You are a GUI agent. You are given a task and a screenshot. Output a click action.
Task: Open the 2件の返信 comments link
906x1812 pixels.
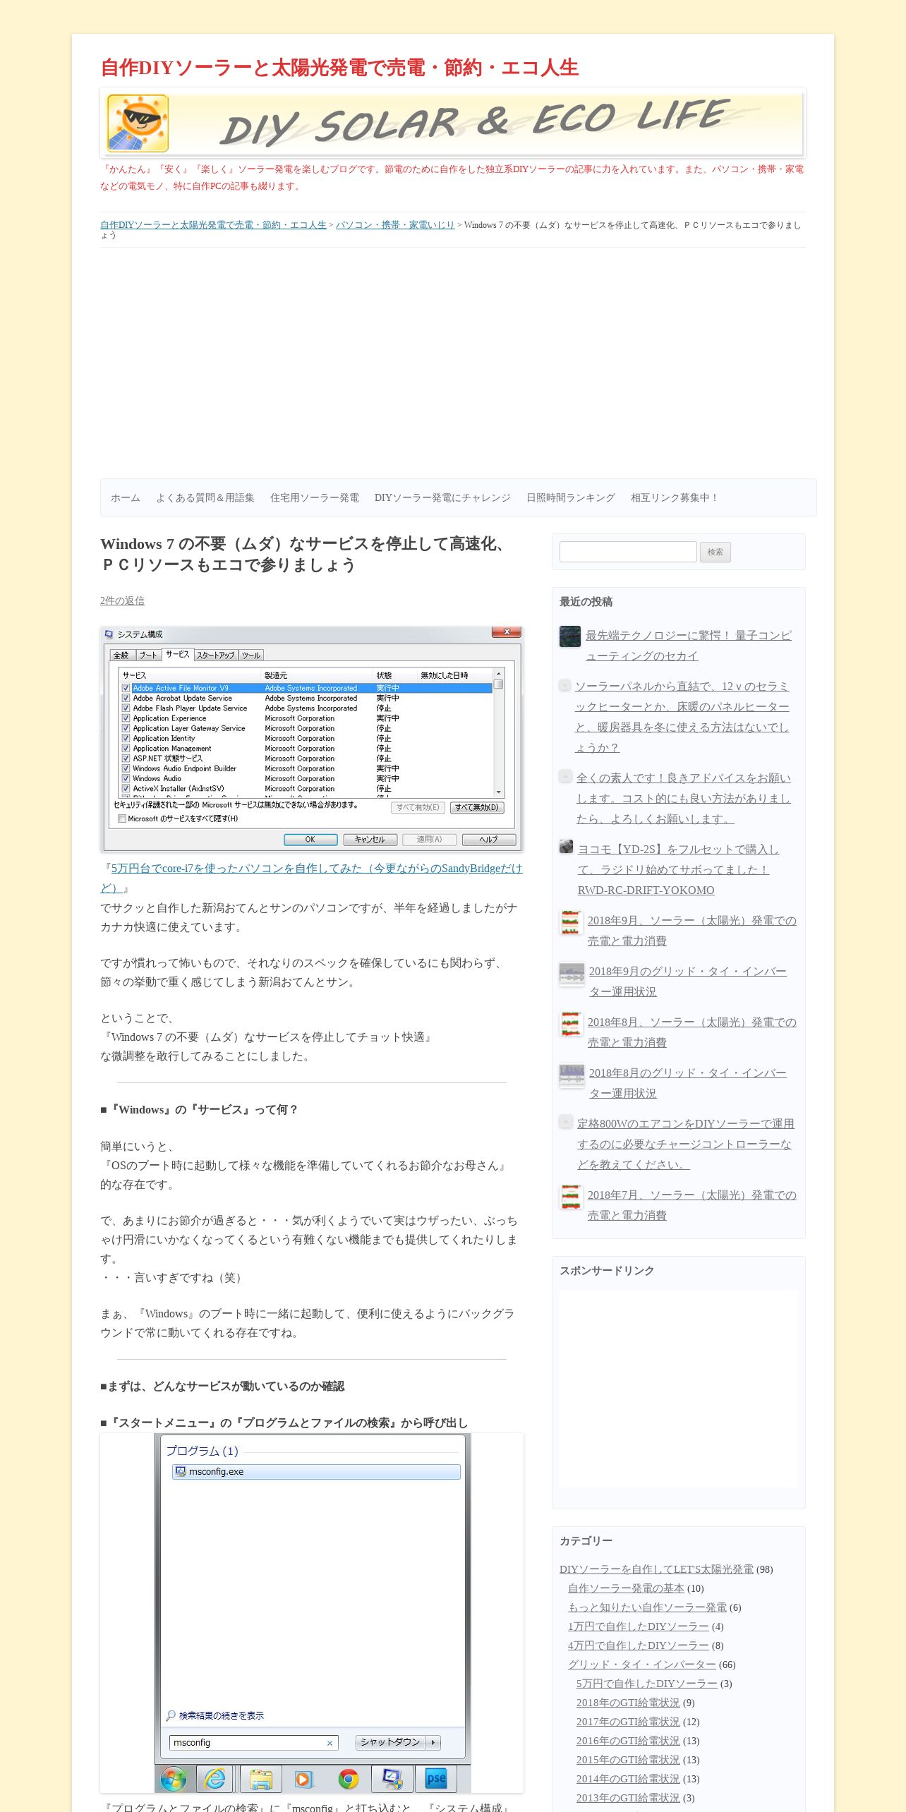(x=122, y=600)
